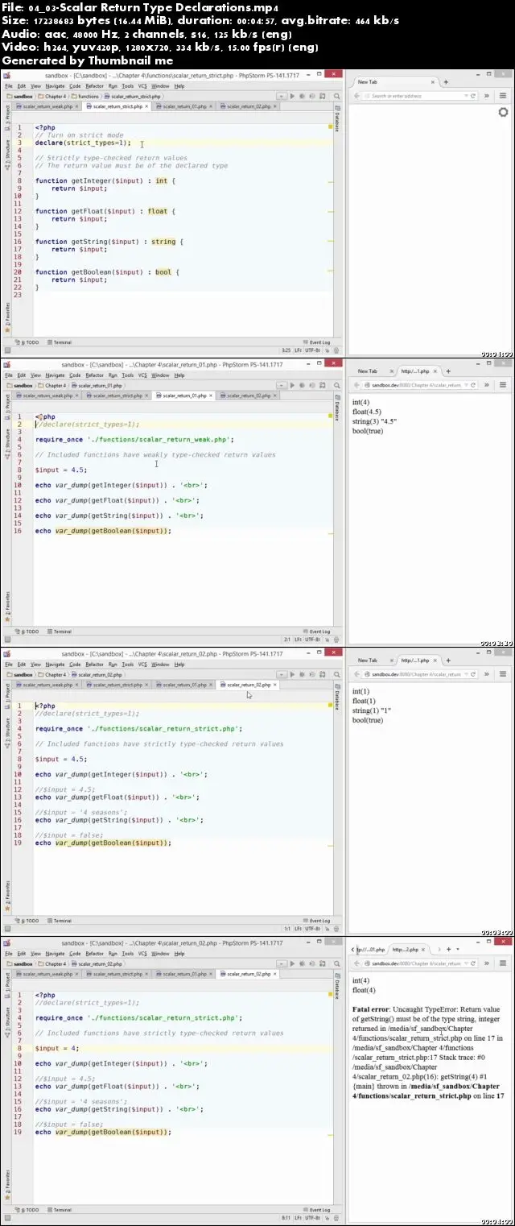Select scalar_return_weak.php tab in the declare(strict_types=1) frame

point(47,106)
